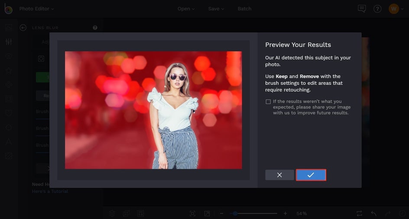Viewport: 409px width, 219px height.
Task: Click the layers icon in bottom toolbar
Action: click(112, 213)
